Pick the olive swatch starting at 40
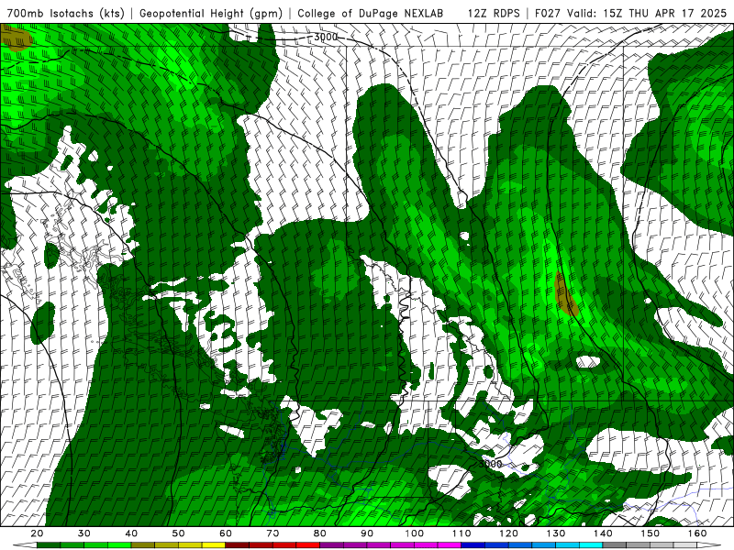This screenshot has height=550, width=734. [143, 544]
